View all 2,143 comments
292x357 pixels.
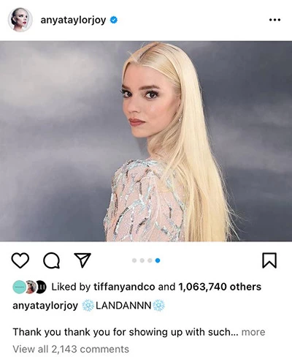(71, 349)
